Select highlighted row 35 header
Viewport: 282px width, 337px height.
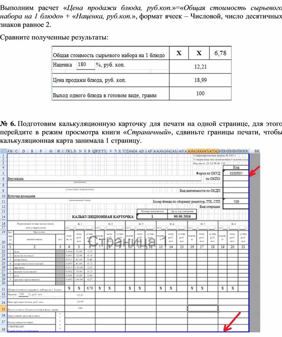click(3, 309)
